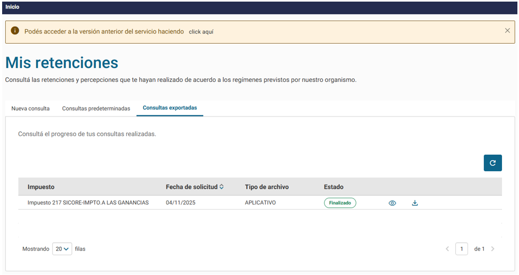Image resolution: width=519 pixels, height=275 pixels.
Task: Go to the next page arrow
Action: [493, 249]
